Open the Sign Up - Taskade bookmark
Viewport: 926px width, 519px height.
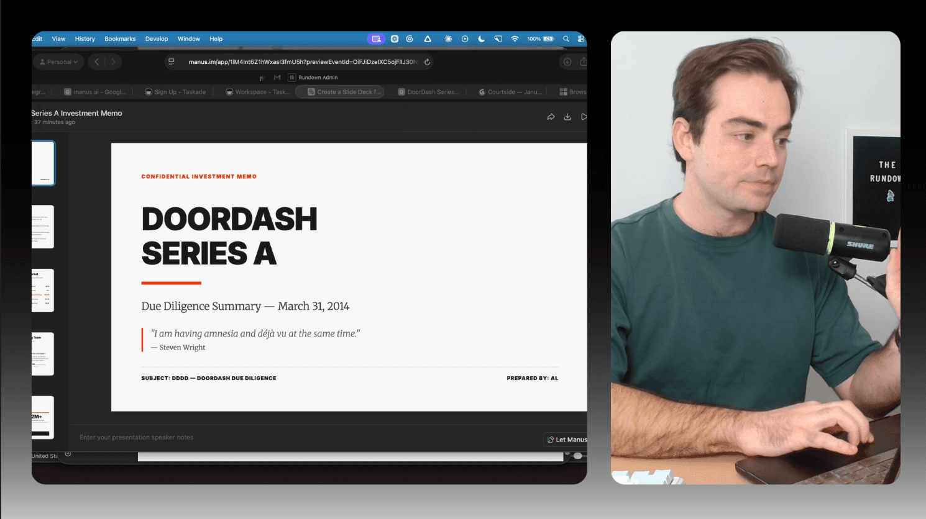click(175, 91)
